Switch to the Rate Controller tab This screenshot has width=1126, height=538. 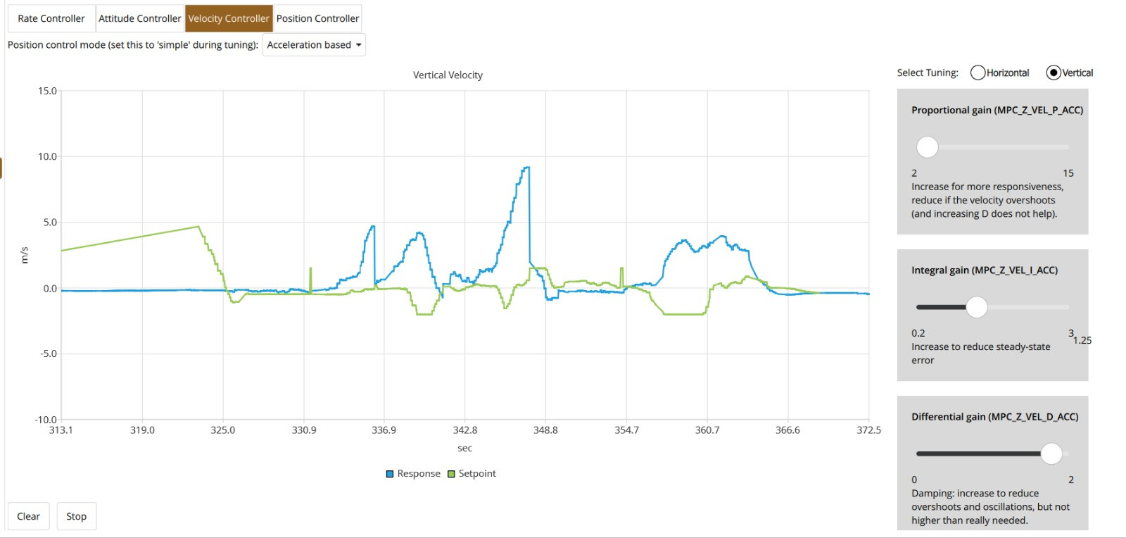[51, 18]
